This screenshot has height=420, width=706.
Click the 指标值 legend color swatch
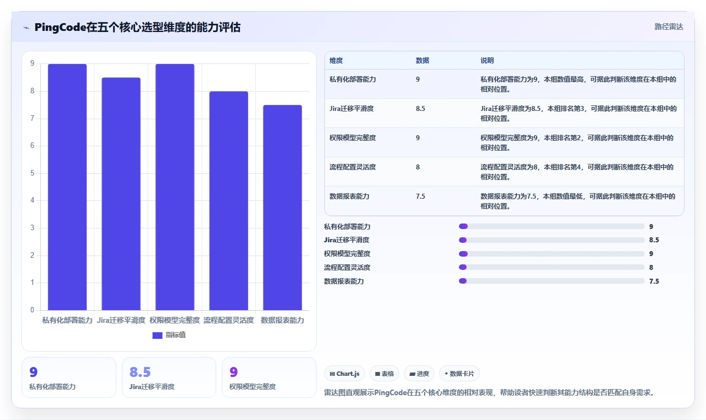(157, 335)
